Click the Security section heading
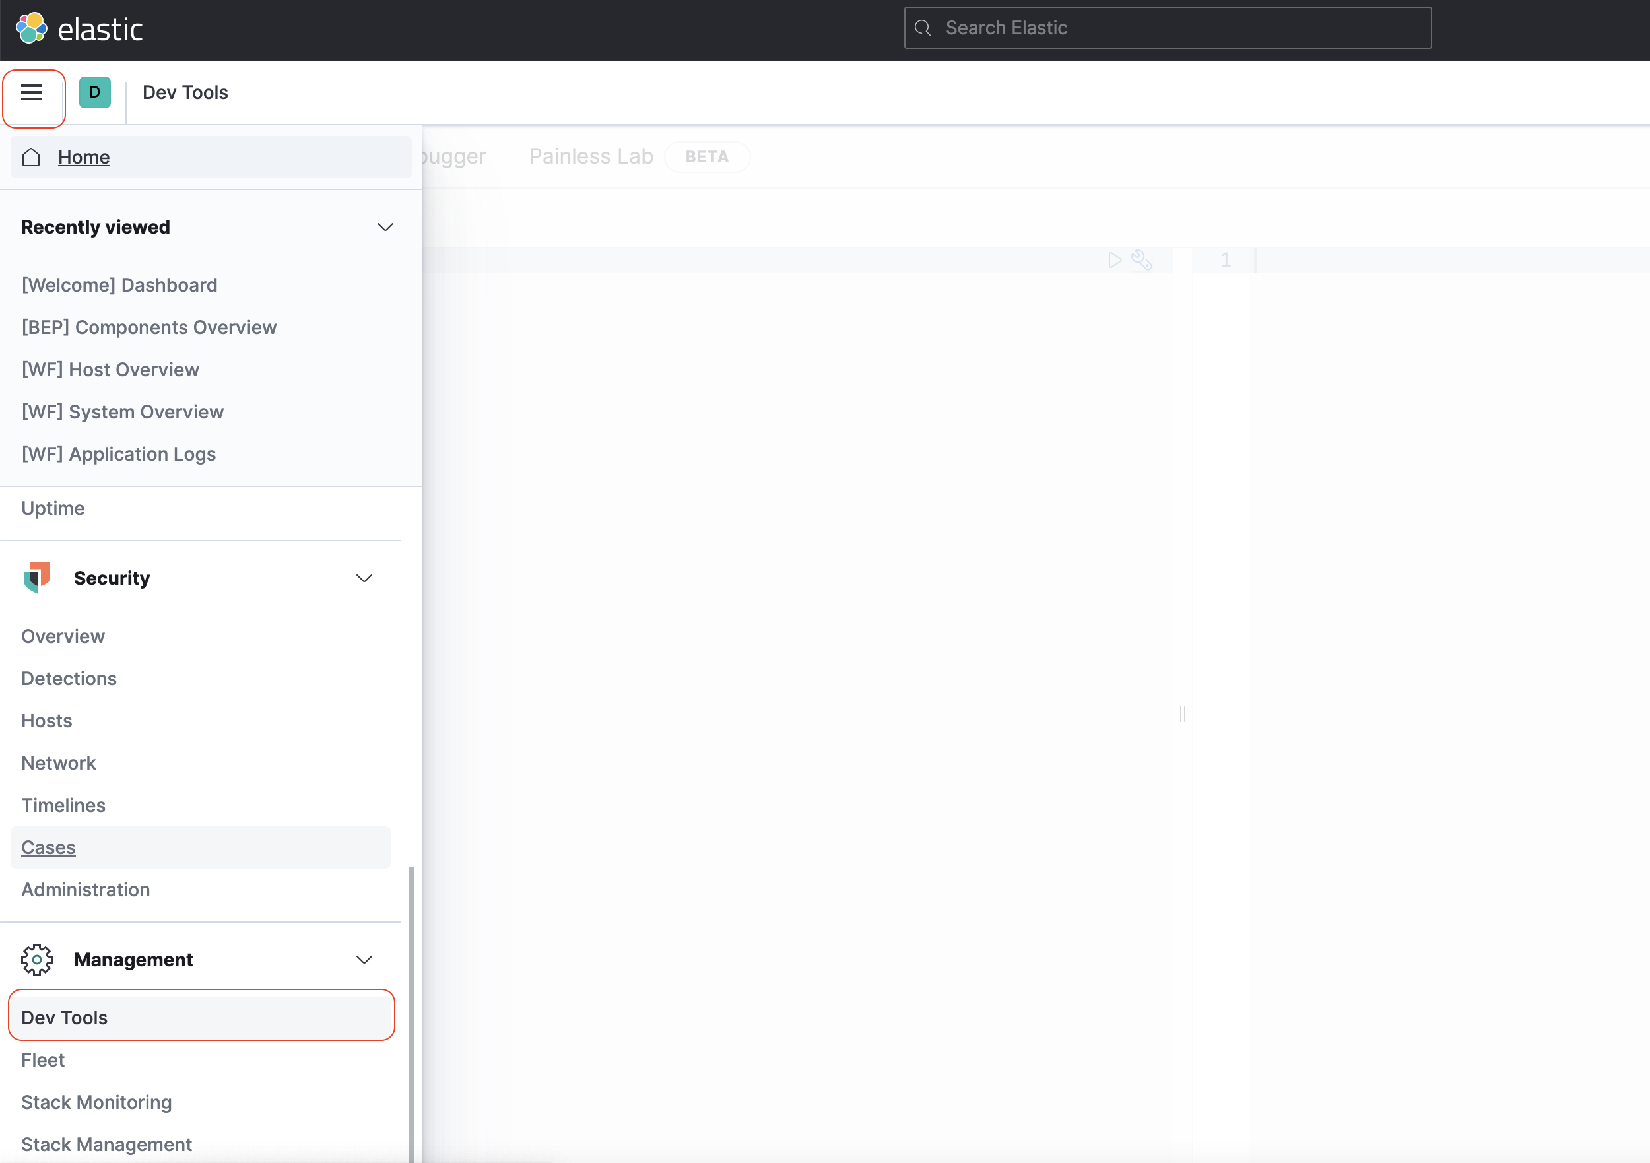Image resolution: width=1650 pixels, height=1163 pixels. tap(112, 578)
